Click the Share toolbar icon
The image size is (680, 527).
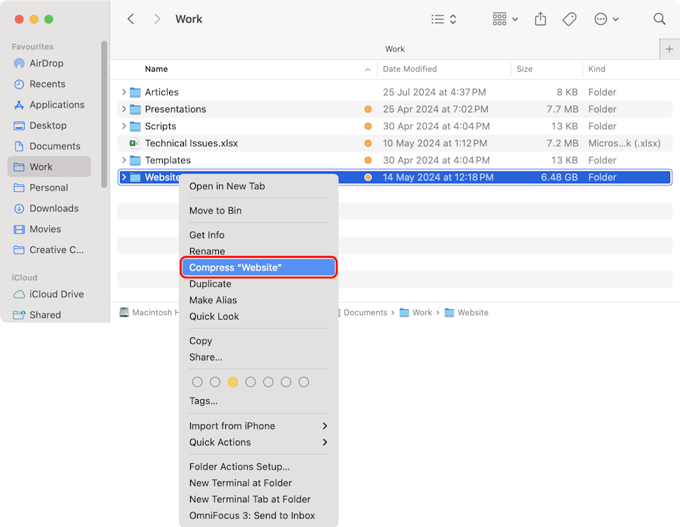(x=540, y=19)
